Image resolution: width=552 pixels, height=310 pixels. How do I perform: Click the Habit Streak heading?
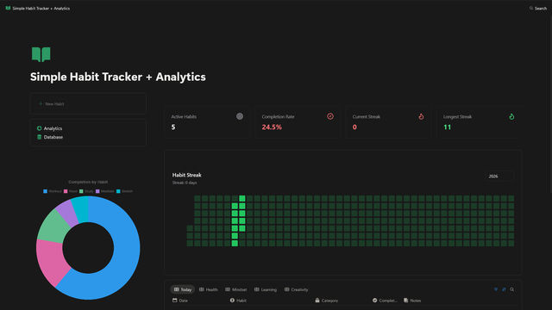coord(186,175)
